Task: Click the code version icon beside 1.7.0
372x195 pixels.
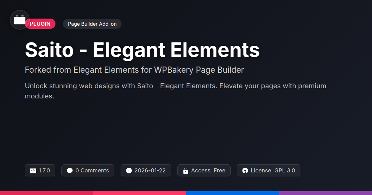Action: click(33, 171)
